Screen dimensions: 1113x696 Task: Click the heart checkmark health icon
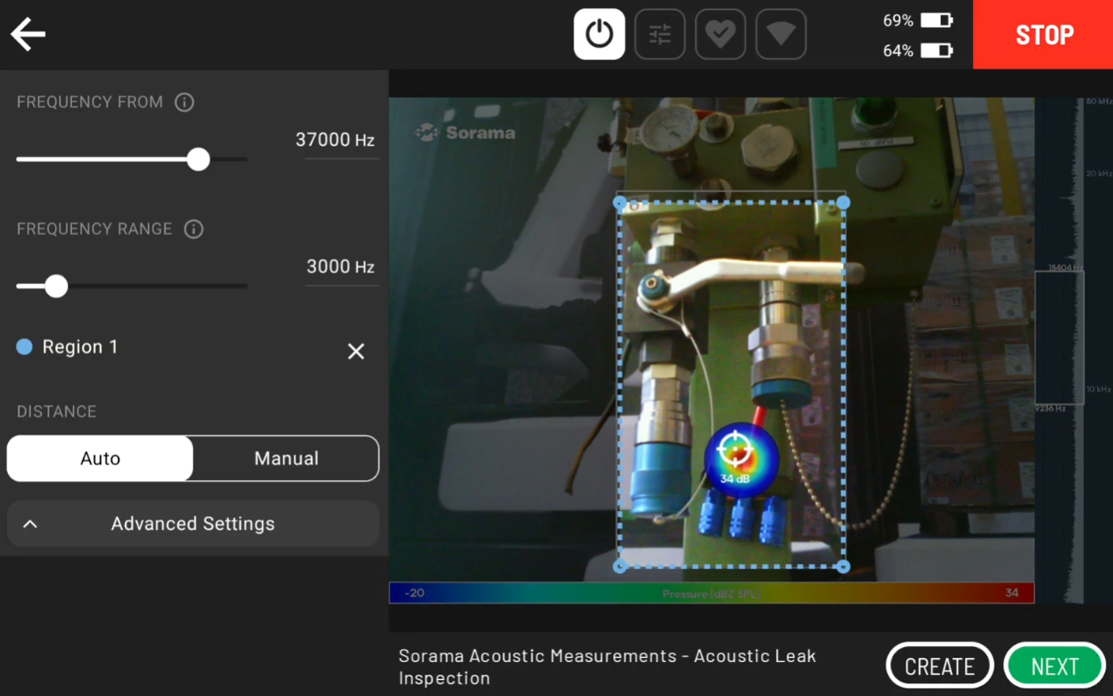tap(720, 34)
